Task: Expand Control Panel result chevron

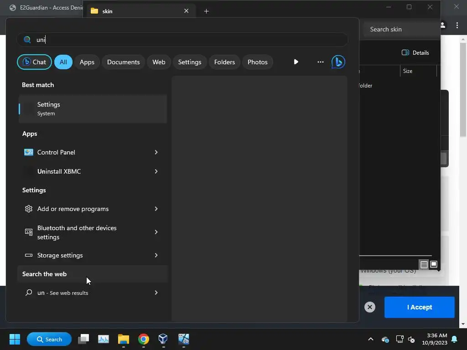Action: coord(156,152)
